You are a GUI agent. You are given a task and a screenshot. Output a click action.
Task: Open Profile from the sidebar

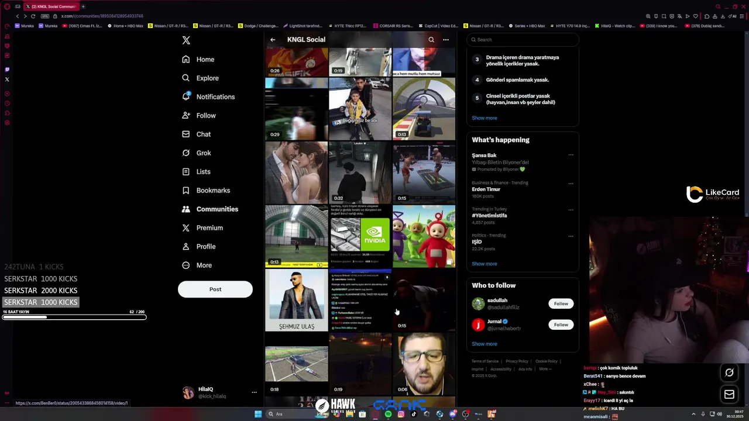pyautogui.click(x=198, y=246)
